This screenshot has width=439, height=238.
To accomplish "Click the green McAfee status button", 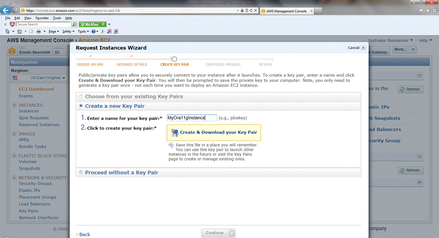I will tap(93, 24).
